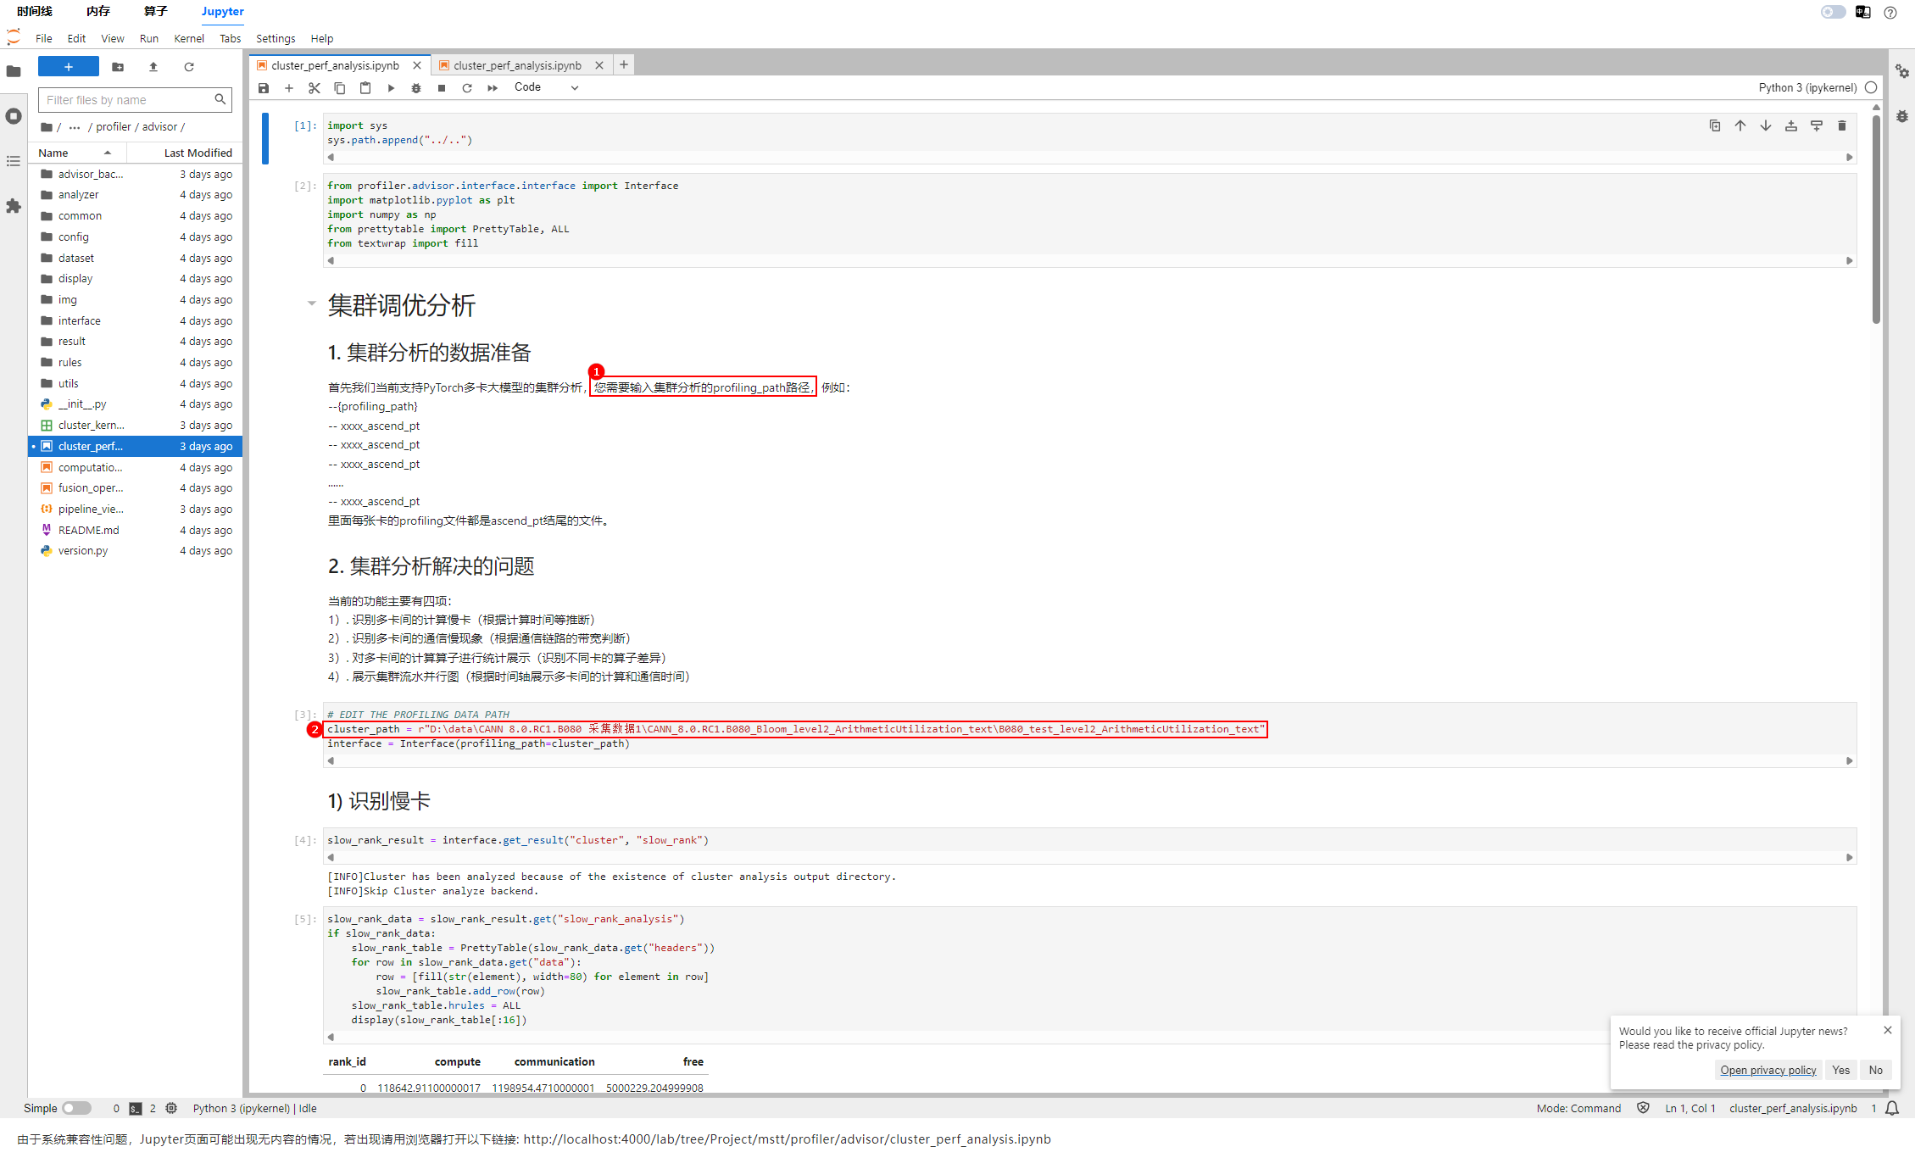
Task: Select the second cluster_perf_analysis.ipynb tab
Action: (517, 65)
